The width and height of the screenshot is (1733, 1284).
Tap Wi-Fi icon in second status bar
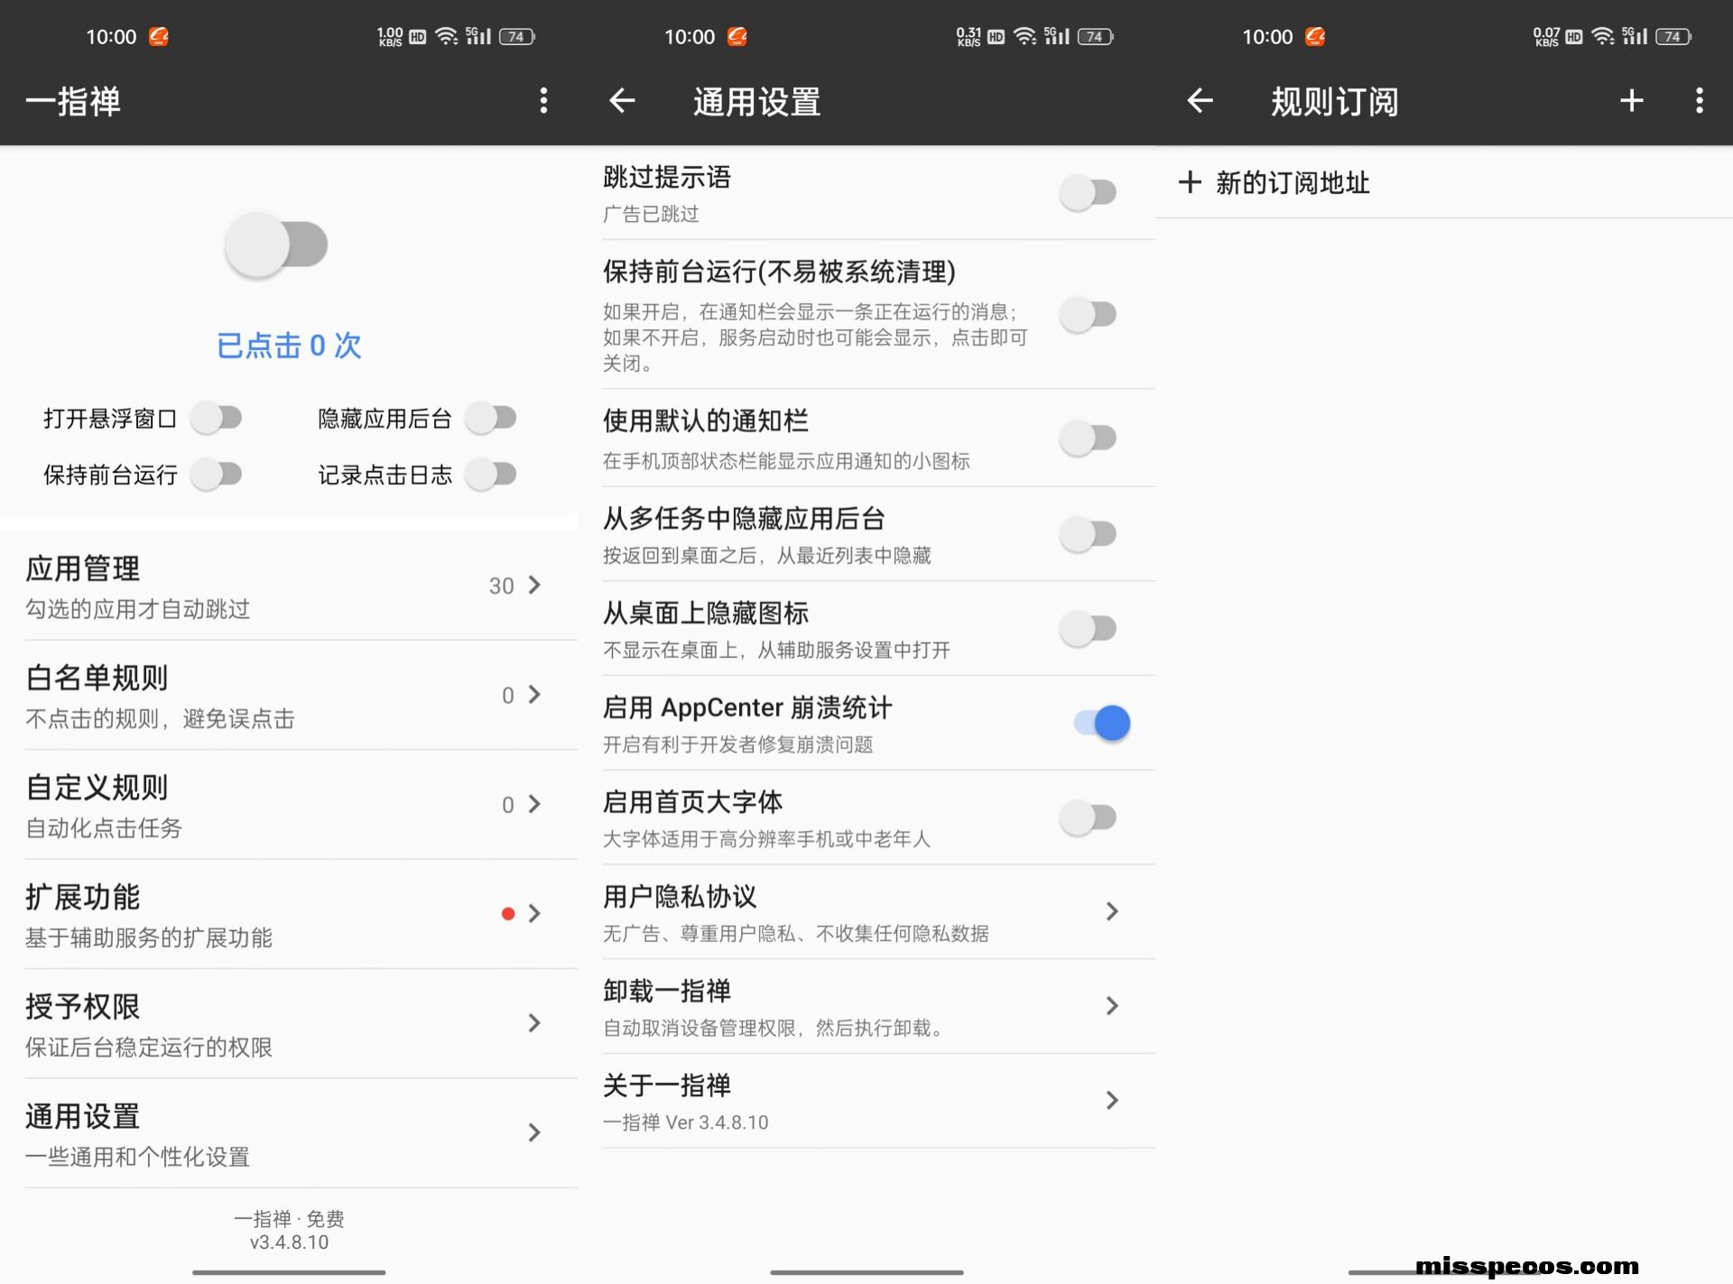coord(1024,37)
